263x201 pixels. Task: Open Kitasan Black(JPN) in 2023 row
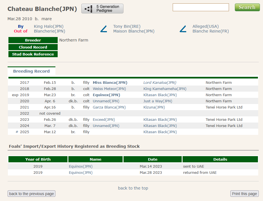pyautogui.click(x=160, y=120)
